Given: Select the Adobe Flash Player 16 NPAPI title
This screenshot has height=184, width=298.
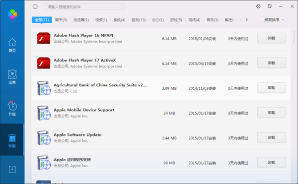Looking at the screenshot, I should (83, 35).
